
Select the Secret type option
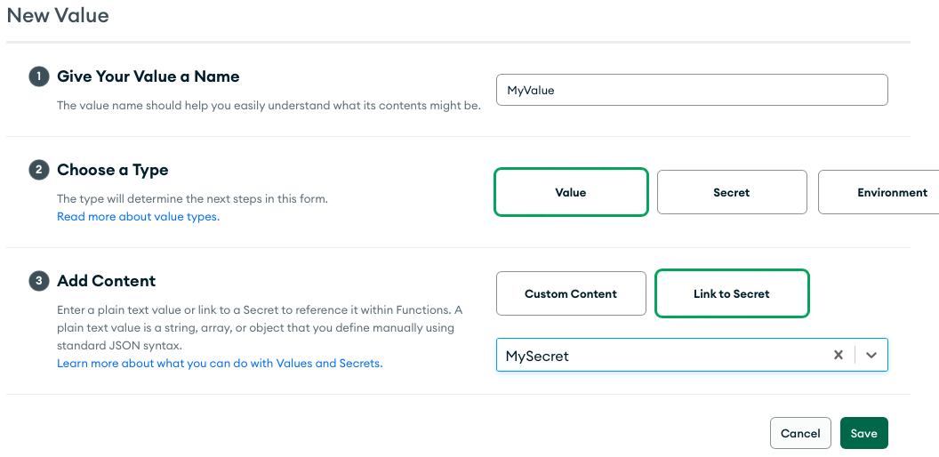coord(732,192)
